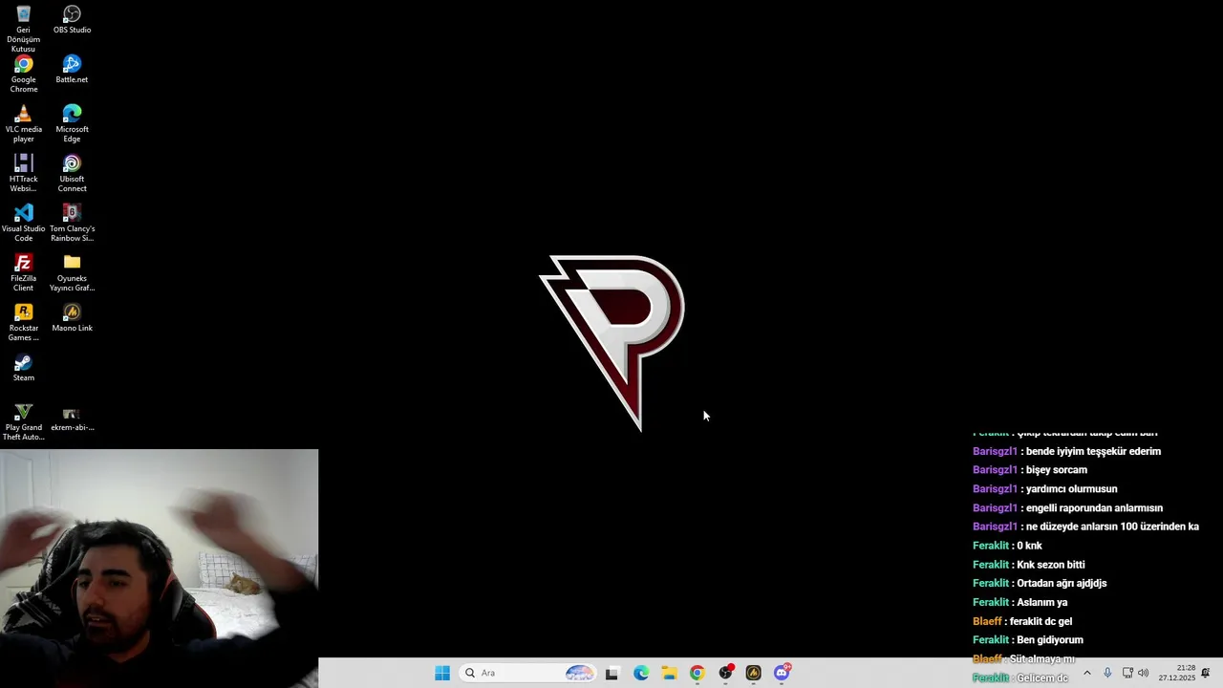Open the Geri Dönüşüm Kutusu recycle bin
Image resolution: width=1223 pixels, height=688 pixels.
pos(23,29)
